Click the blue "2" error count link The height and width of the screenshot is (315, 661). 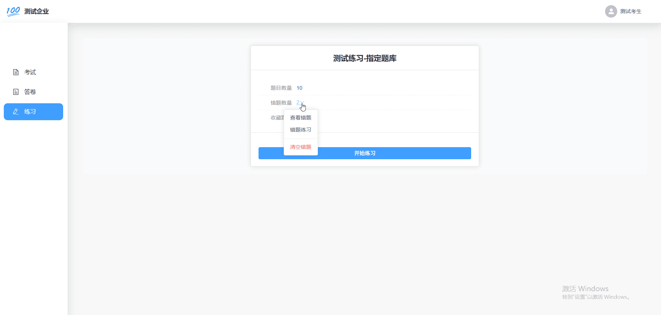298,102
